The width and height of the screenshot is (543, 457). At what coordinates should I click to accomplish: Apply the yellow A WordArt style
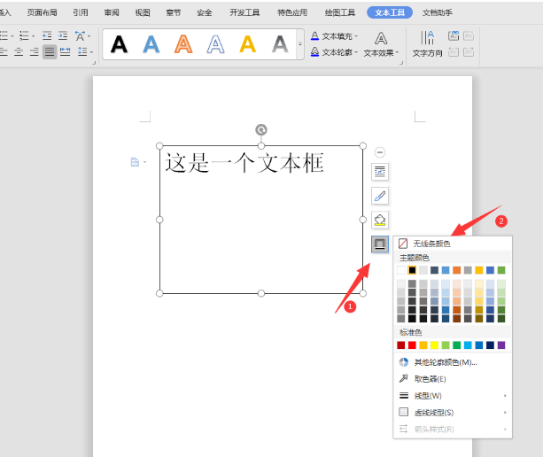click(x=248, y=44)
